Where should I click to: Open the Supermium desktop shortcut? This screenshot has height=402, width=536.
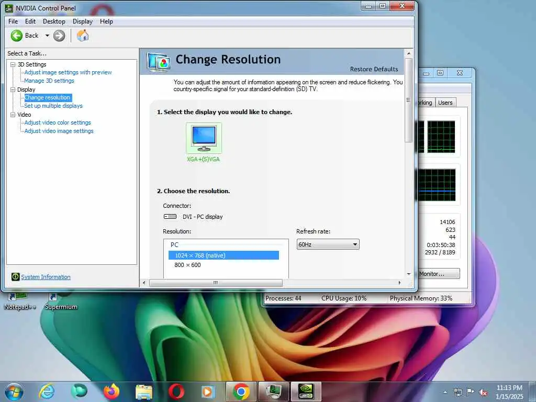61,301
